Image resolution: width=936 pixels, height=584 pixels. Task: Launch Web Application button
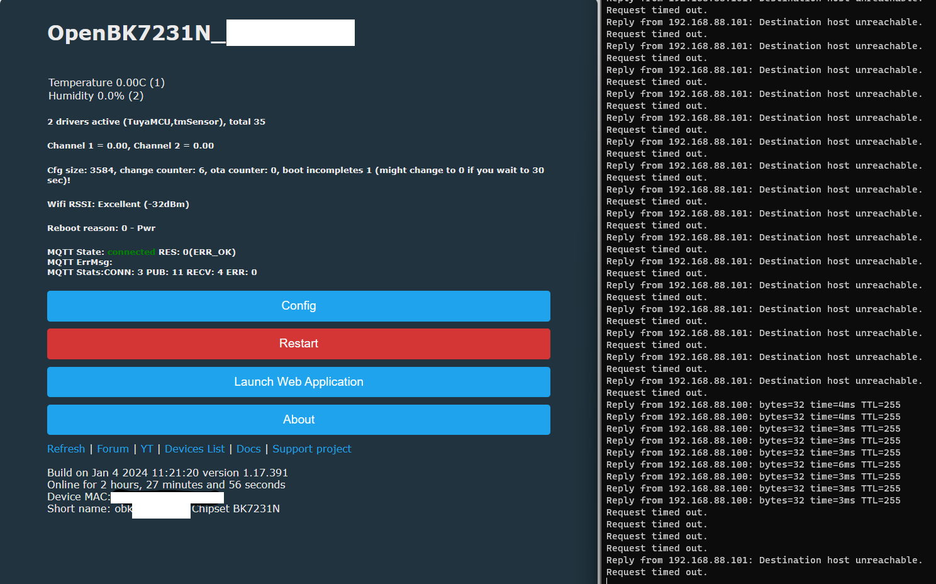click(x=299, y=382)
